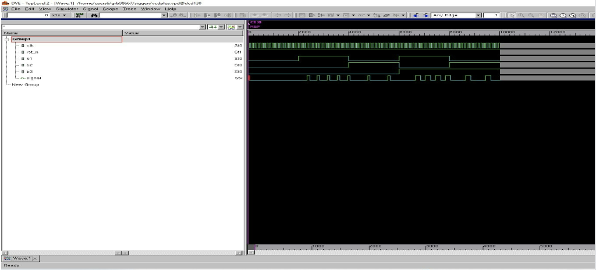The height and width of the screenshot is (270, 596).
Task: Open the rightmost filter-row icon's dropdown
Action: coord(240,27)
